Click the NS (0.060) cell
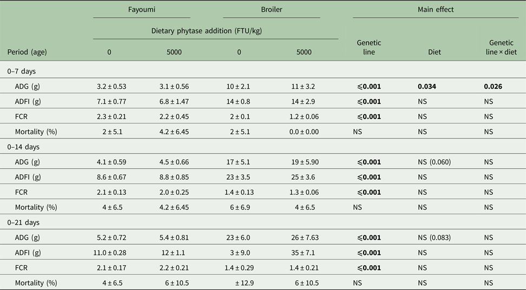 pyautogui.click(x=437, y=162)
